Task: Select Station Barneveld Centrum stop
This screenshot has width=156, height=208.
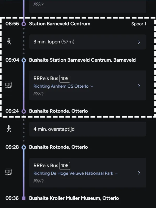Action: (60, 24)
